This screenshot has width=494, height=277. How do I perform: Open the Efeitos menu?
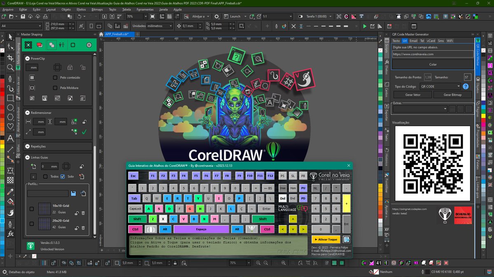tap(81, 9)
